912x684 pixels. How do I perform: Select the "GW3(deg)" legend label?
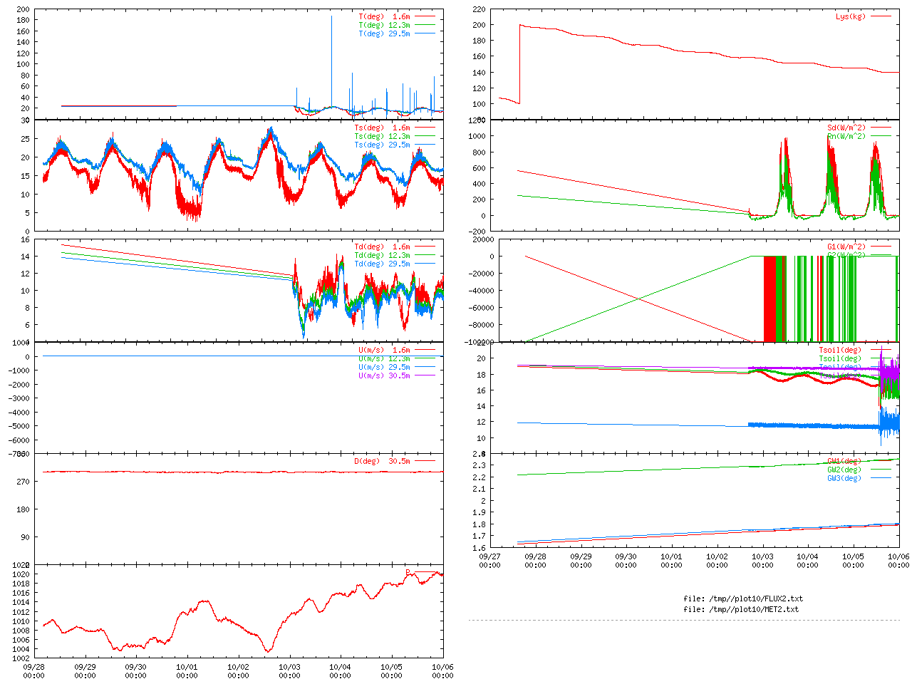[x=844, y=478]
